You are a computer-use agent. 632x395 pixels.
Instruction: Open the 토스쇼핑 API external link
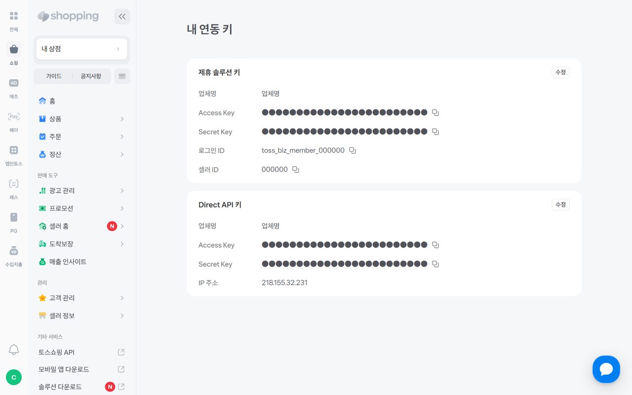[81, 353]
